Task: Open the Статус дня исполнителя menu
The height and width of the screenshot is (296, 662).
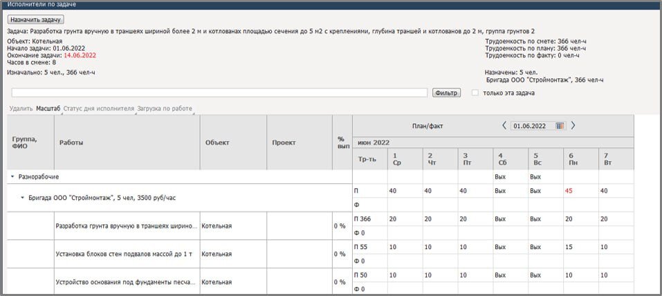Action: (x=99, y=109)
